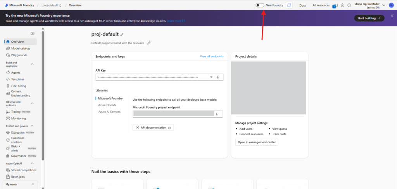Switch to the Azure OpenAI library tab

(x=107, y=105)
